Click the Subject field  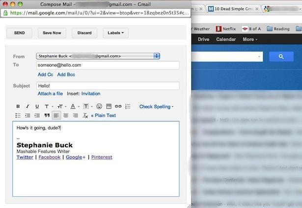(108, 86)
